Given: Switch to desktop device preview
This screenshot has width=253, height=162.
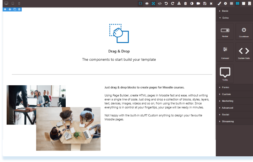Looking at the screenshot, I should pyautogui.click(x=6, y=3).
